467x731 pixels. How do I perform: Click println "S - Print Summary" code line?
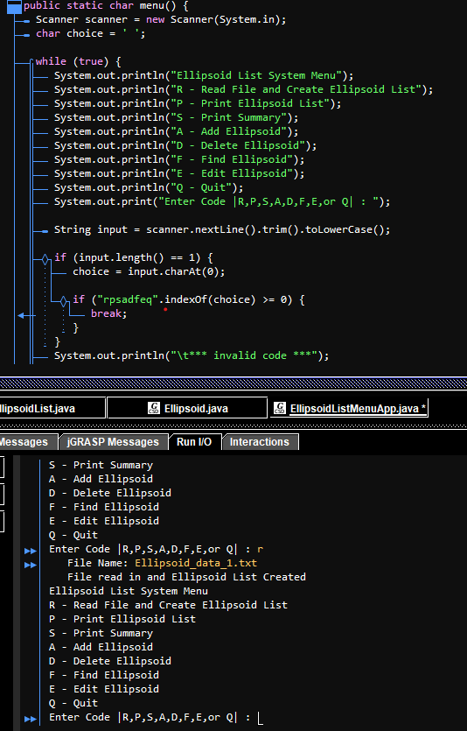point(176,117)
